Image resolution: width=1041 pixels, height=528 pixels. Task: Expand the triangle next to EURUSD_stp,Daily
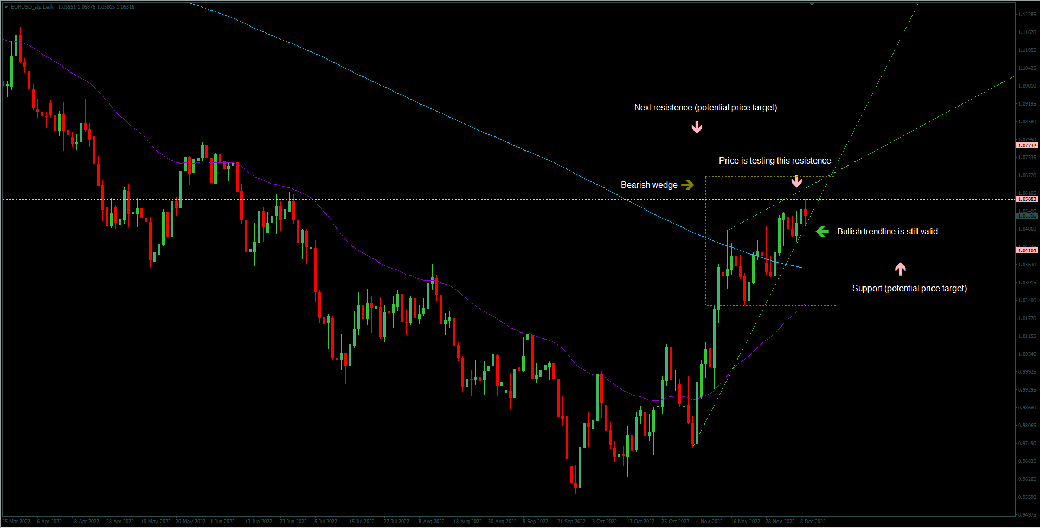tap(7, 7)
